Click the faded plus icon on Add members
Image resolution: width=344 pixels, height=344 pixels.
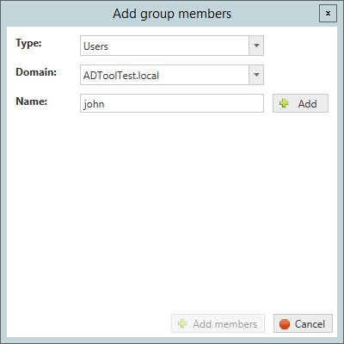click(x=182, y=323)
